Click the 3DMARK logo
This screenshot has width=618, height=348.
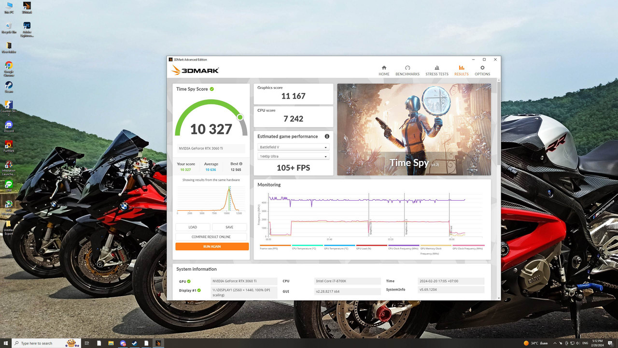[195, 71]
